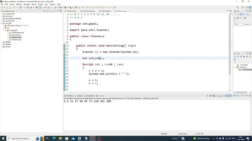The image size is (252, 141).
Task: Expand the CoreJavaTut3 project
Action: pos(2,14)
